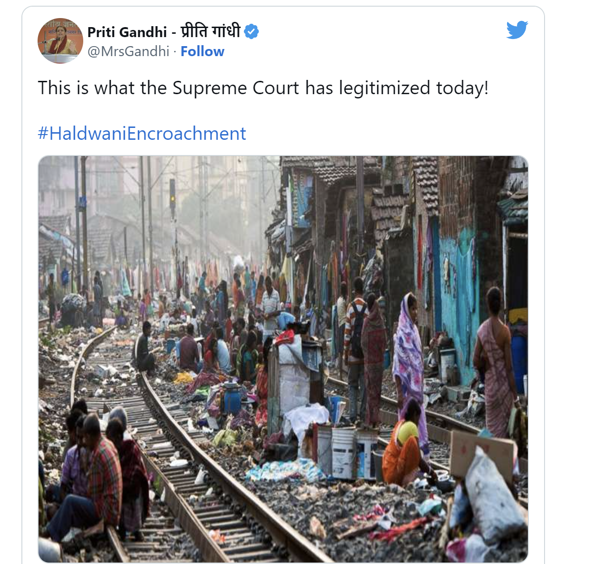Click the woman in purple floral sari
This screenshot has width=604, height=564.
(408, 347)
